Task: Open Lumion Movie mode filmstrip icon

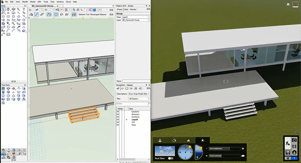Action: [x=295, y=146]
